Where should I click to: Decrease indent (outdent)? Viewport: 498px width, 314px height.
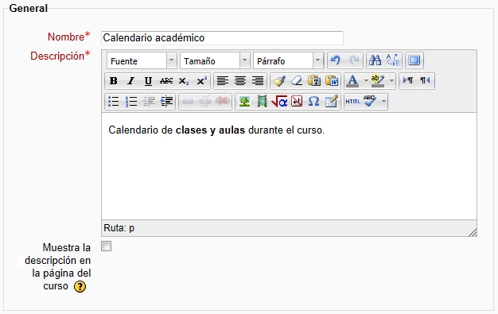149,102
